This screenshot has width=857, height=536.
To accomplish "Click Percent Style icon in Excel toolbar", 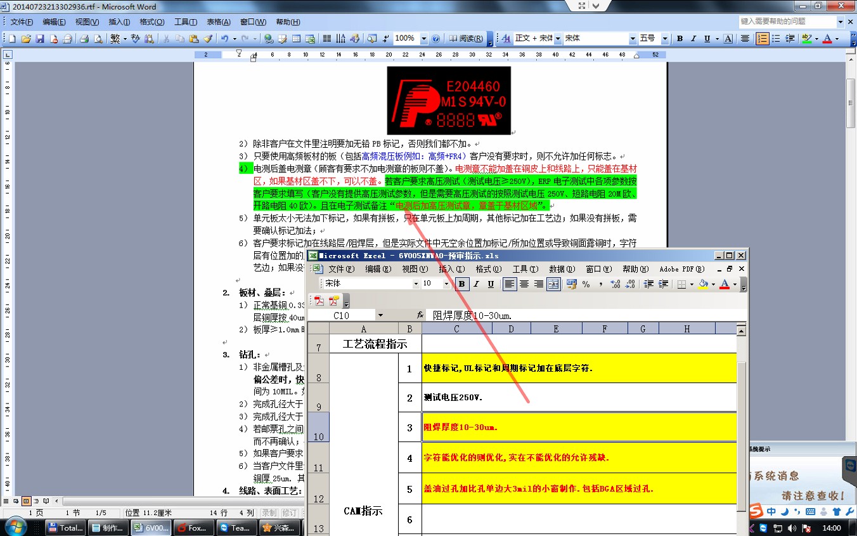I will pyautogui.click(x=586, y=284).
